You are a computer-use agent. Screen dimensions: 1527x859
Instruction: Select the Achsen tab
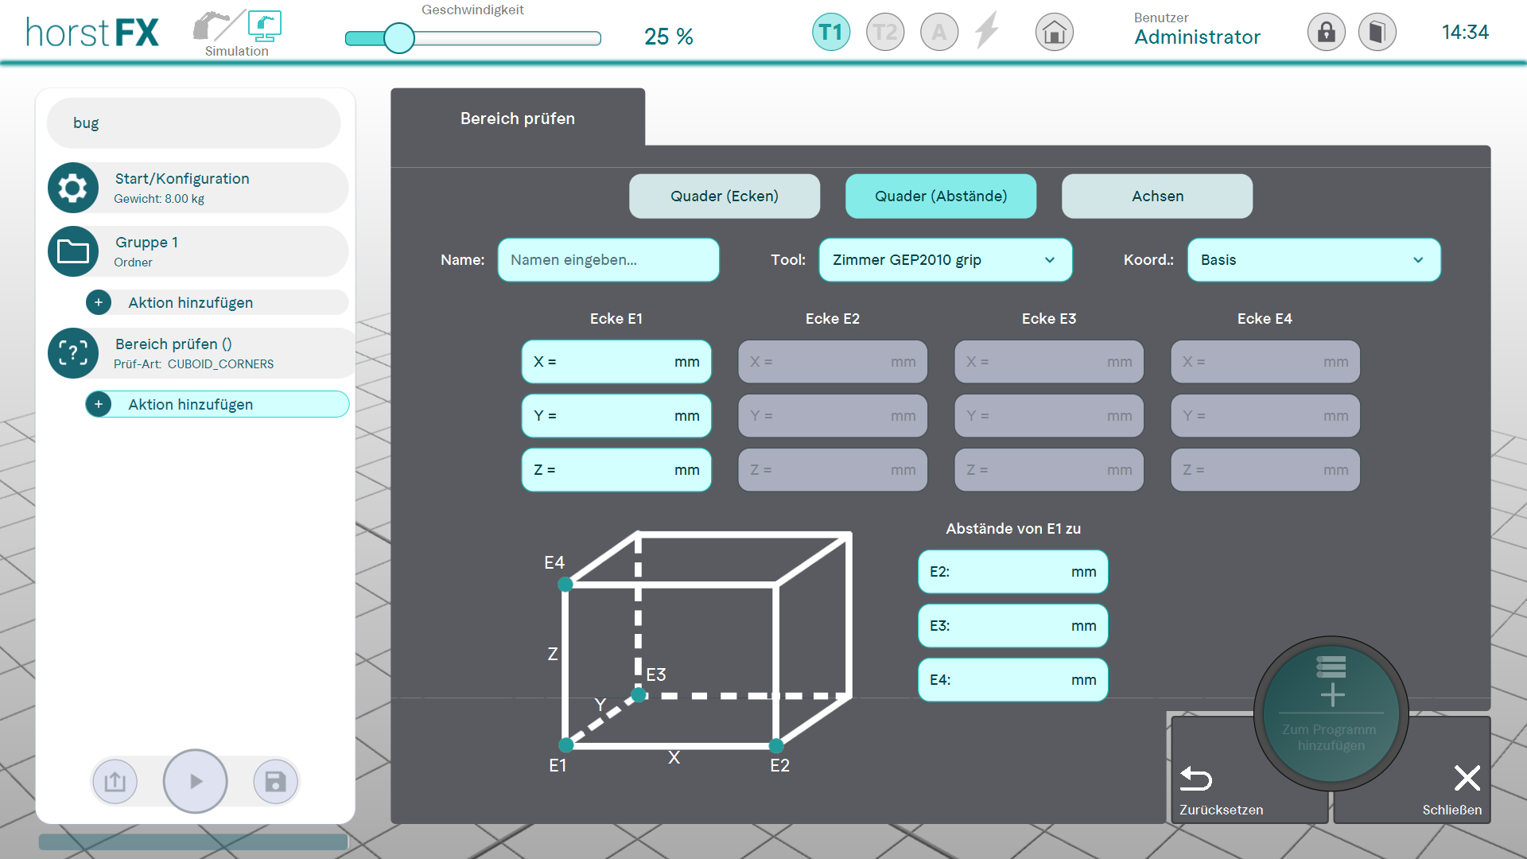point(1156,196)
